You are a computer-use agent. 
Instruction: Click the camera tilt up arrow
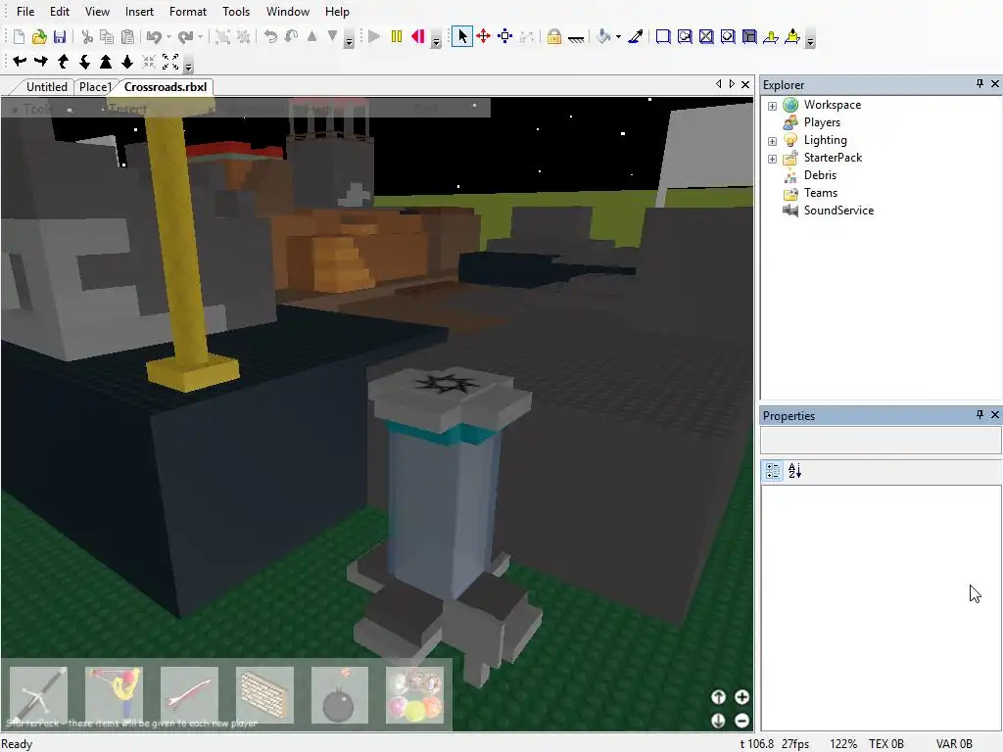pyautogui.click(x=63, y=62)
